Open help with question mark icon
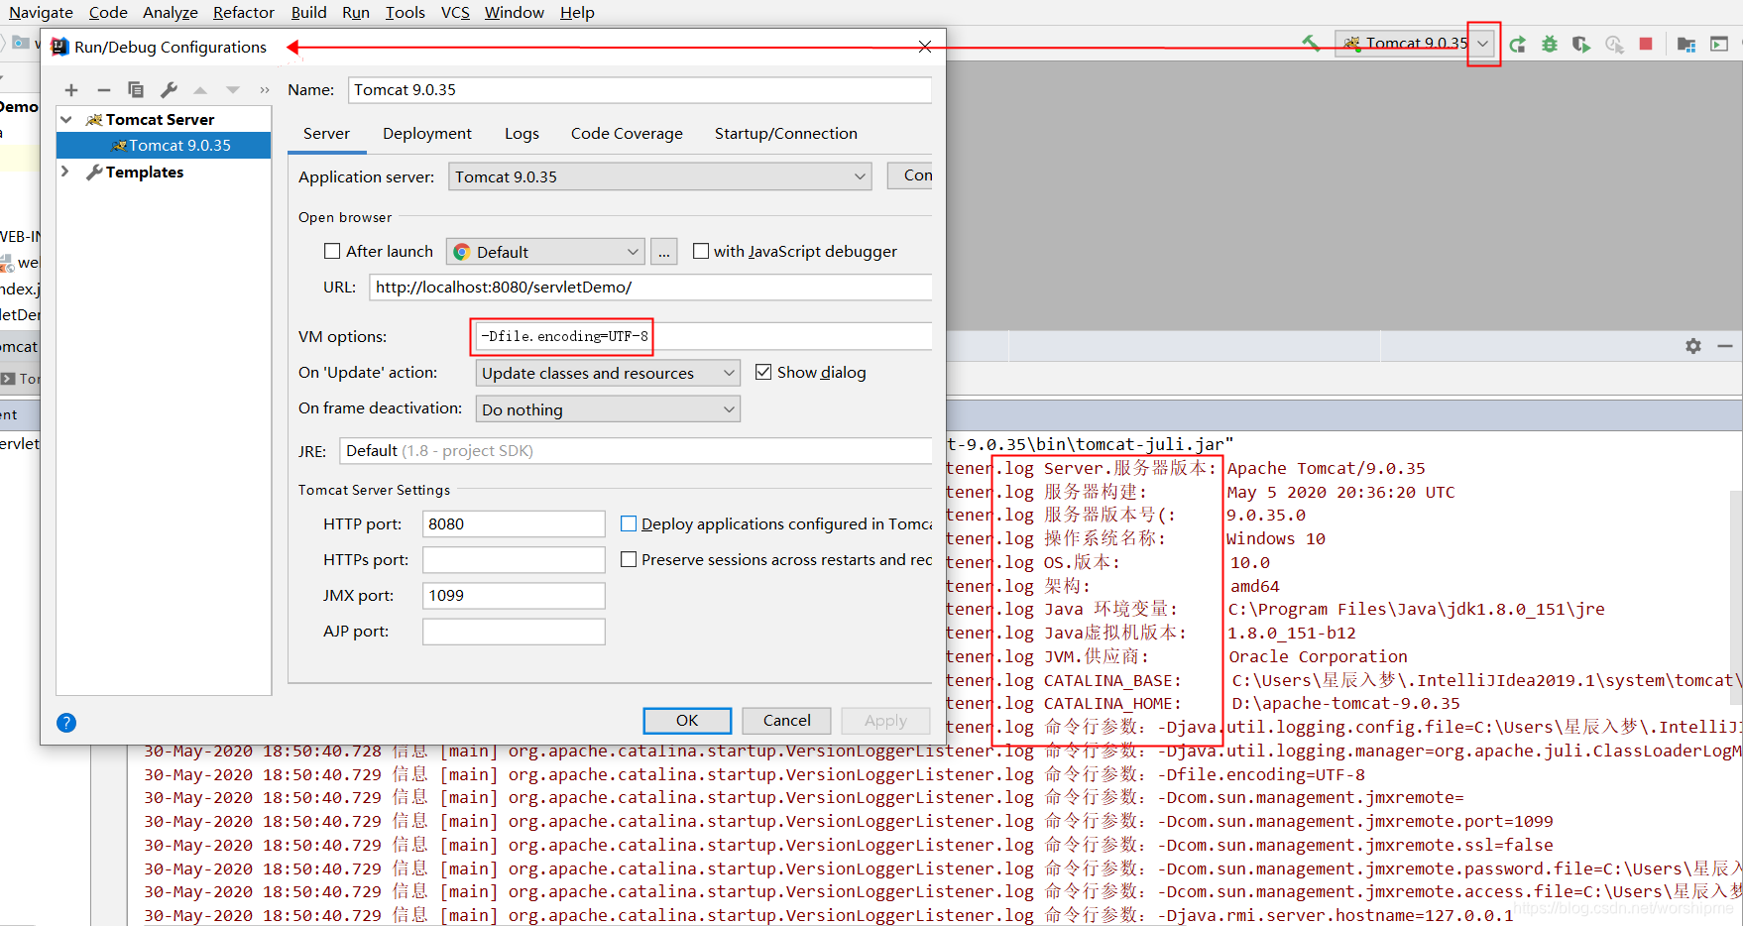Image resolution: width=1743 pixels, height=926 pixels. click(x=66, y=723)
